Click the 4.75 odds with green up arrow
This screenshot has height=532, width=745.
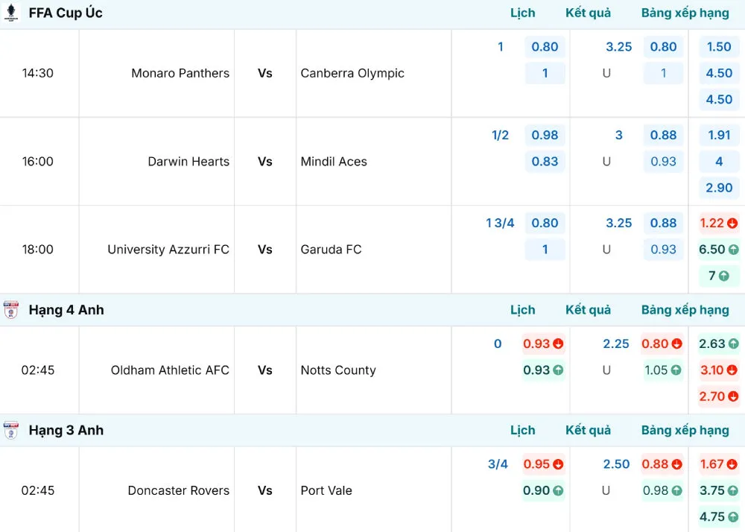[x=718, y=516]
